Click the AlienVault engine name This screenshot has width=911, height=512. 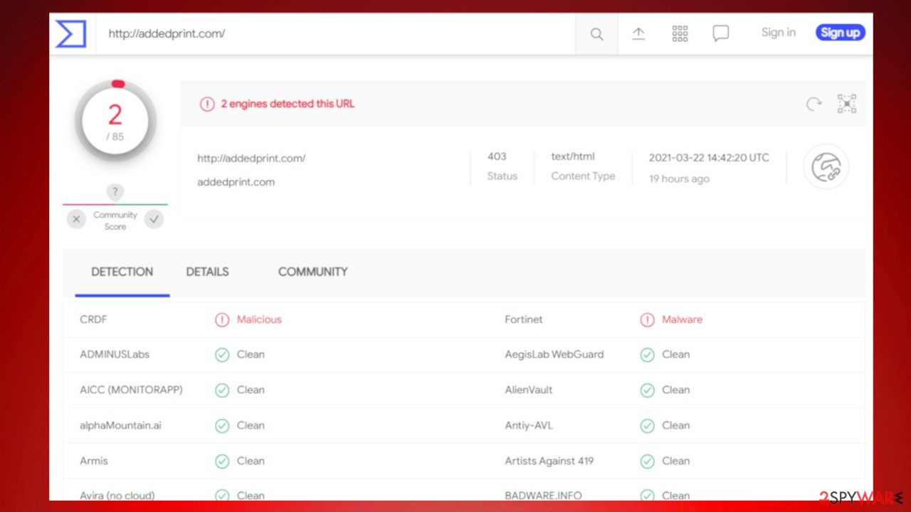click(529, 390)
